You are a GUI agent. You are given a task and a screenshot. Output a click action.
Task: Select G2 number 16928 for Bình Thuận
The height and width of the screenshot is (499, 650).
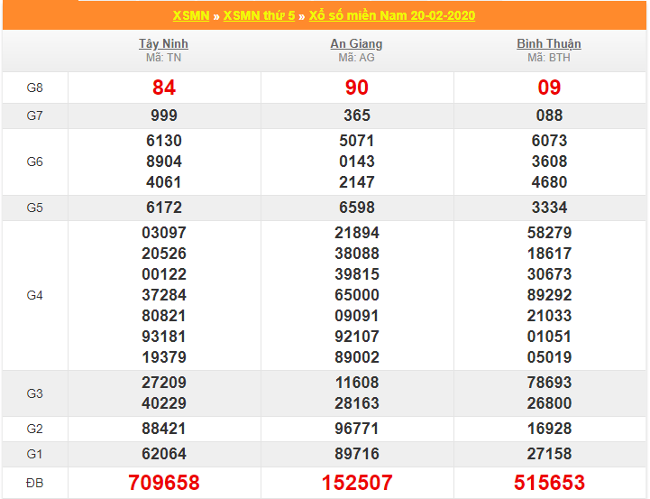pos(548,429)
